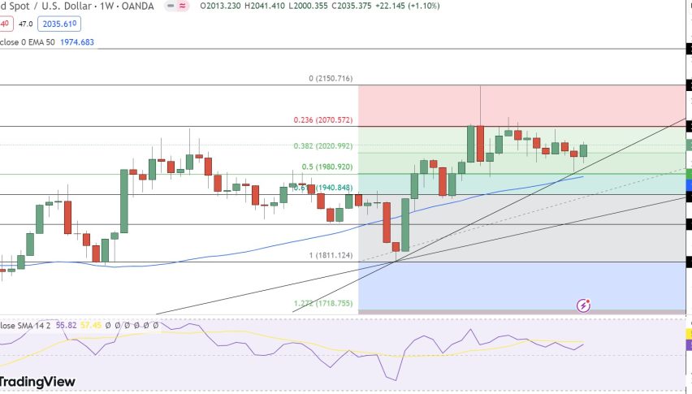Click the spread value 47.0
692x394 pixels.
click(26, 24)
